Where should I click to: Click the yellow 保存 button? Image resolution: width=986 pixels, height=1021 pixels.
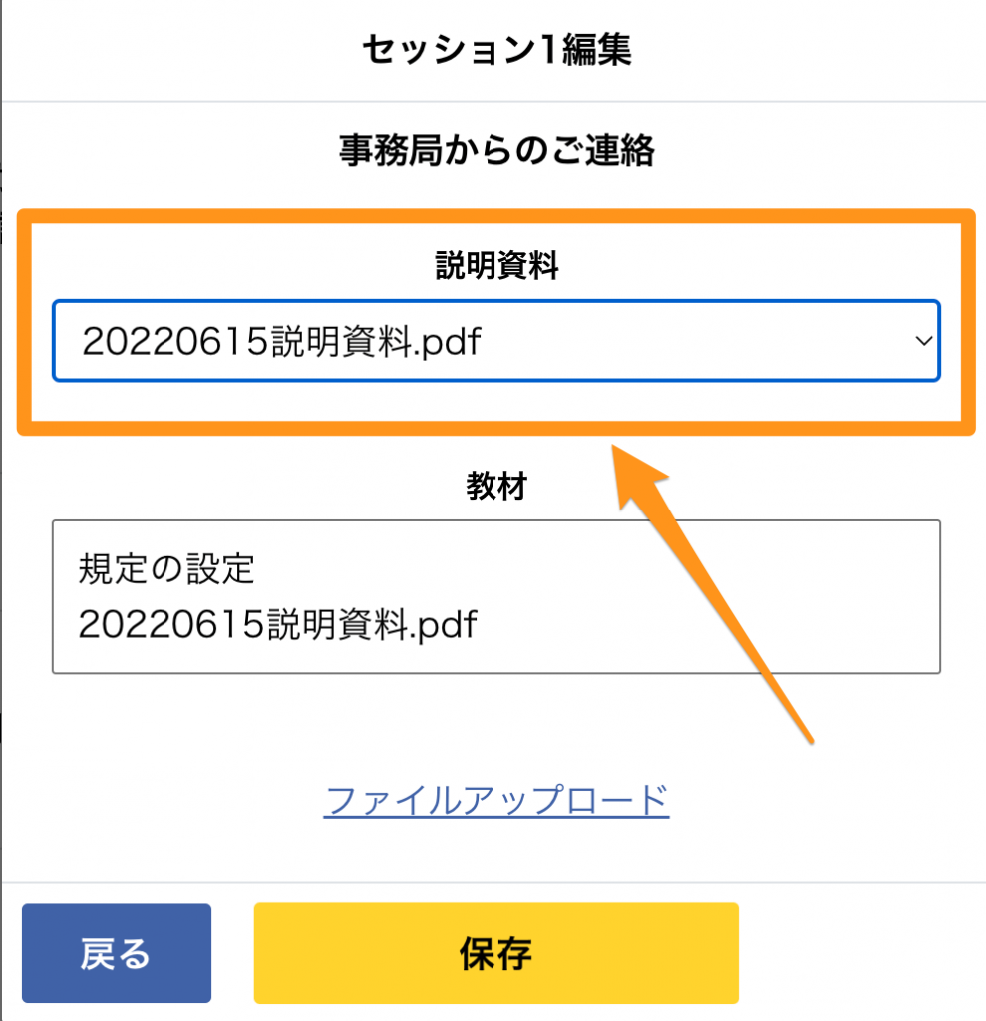(496, 953)
